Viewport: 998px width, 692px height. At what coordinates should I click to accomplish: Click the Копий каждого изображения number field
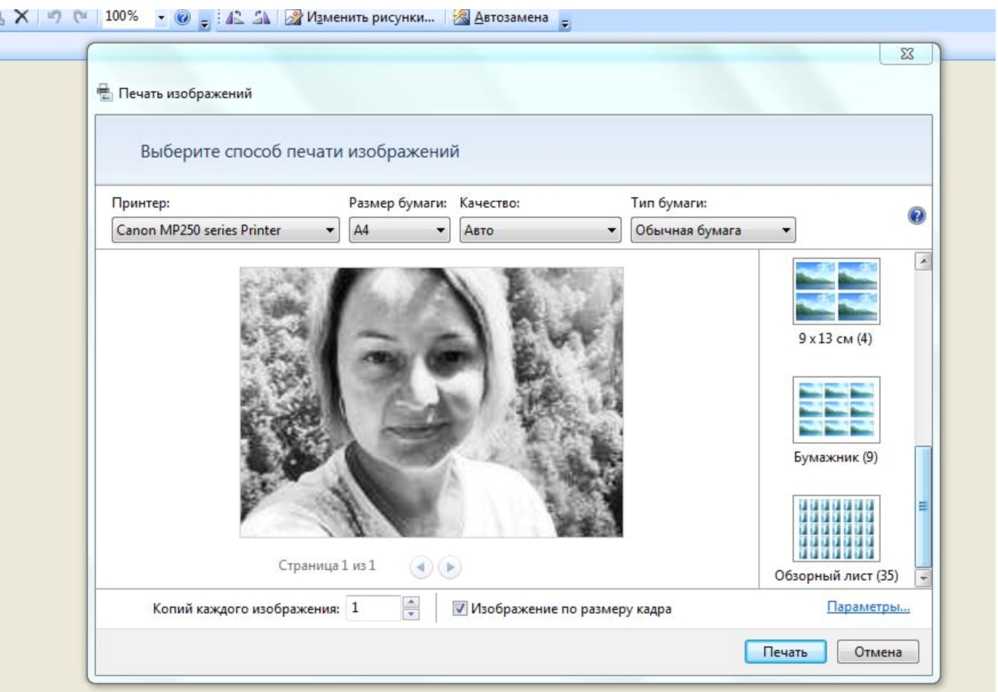point(374,608)
